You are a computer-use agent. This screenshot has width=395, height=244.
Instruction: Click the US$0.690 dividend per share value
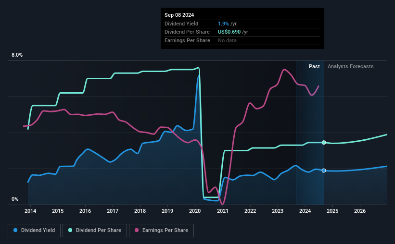[229, 32]
